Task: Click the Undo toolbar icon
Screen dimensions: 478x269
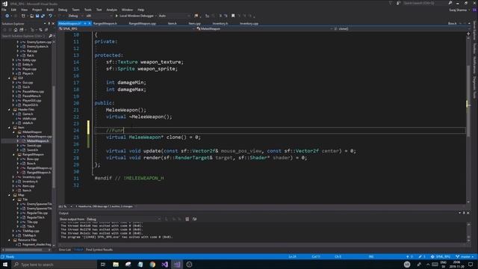Action: (50, 16)
